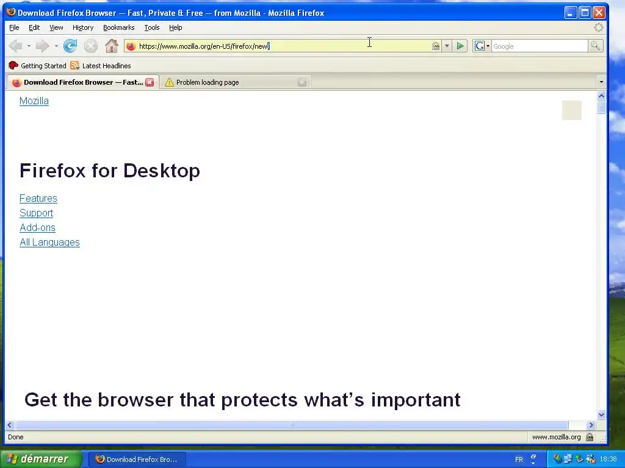Click the status bar padlock icon

coord(590,437)
